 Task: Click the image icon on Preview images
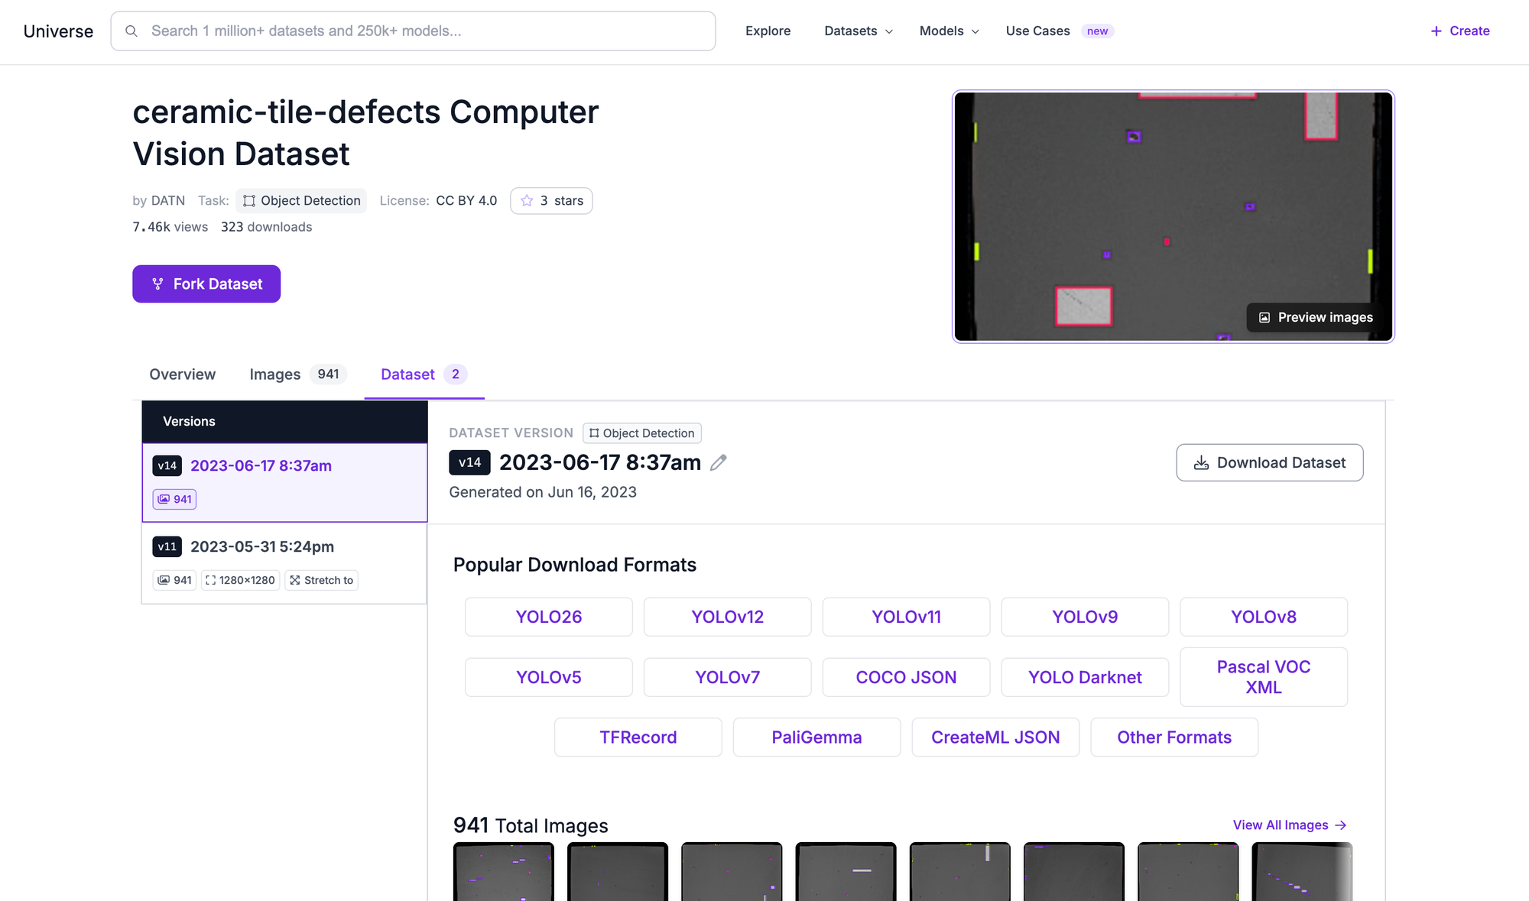pos(1264,318)
